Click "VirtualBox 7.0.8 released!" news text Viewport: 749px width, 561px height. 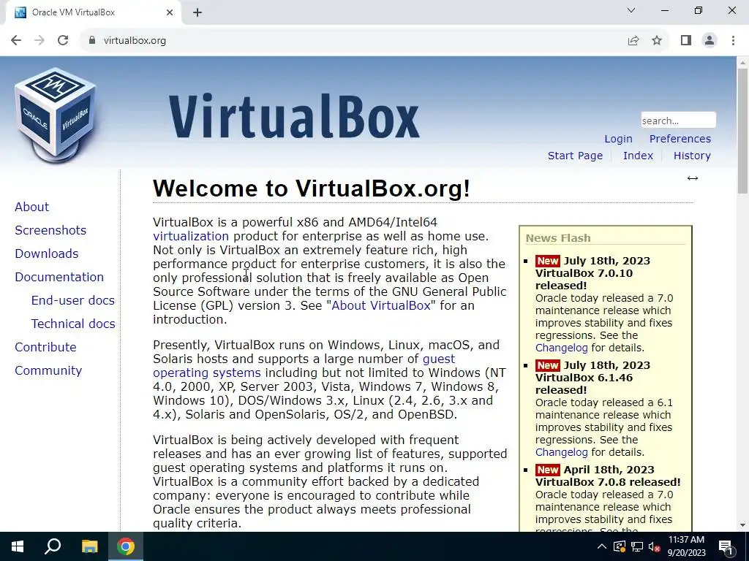coord(608,482)
